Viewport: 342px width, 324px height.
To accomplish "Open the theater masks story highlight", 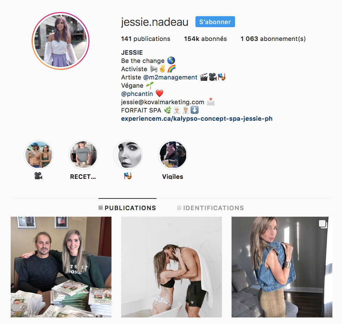I will 128,155.
